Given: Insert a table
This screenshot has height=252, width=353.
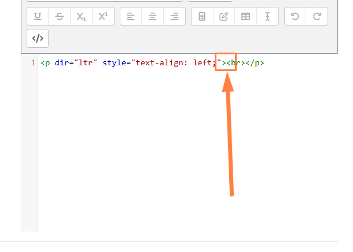Looking at the screenshot, I should point(246,17).
